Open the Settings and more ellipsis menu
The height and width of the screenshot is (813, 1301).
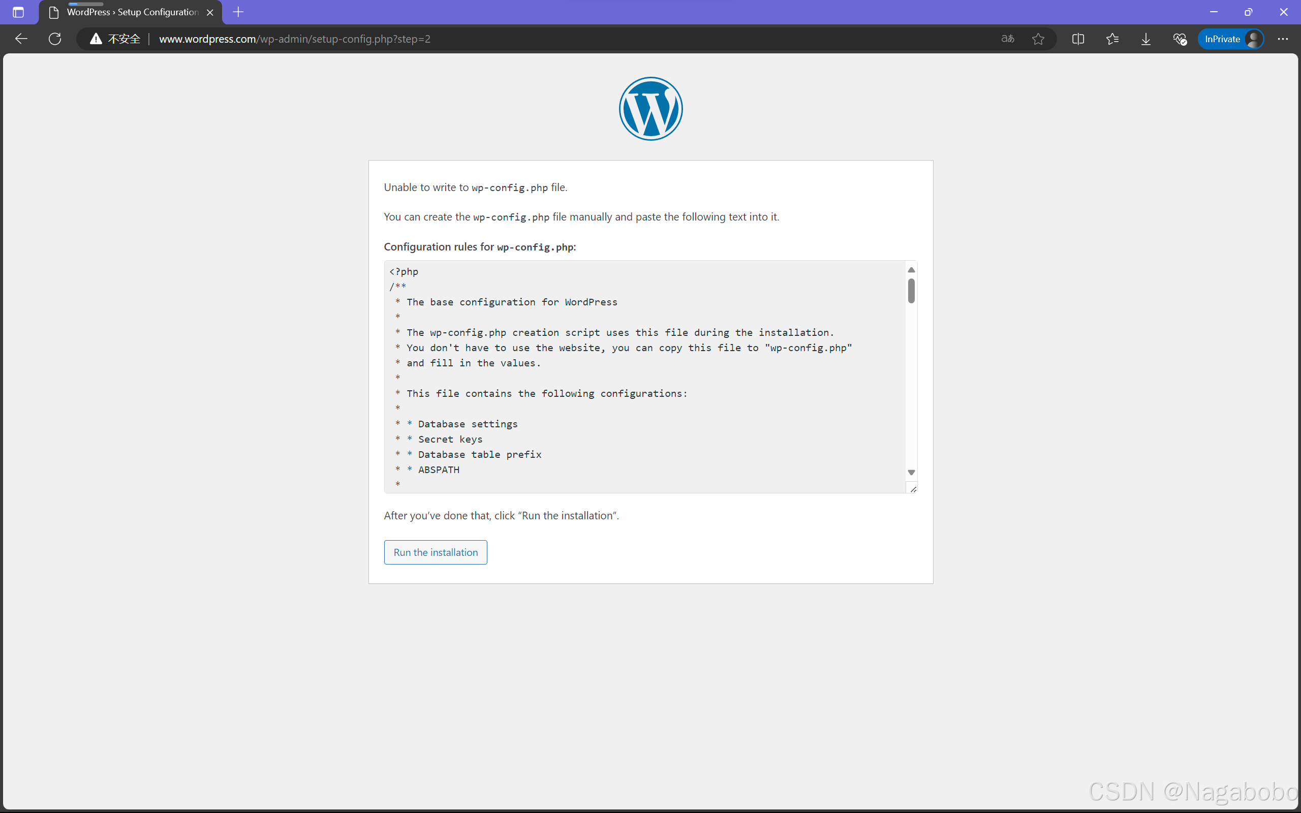point(1283,39)
